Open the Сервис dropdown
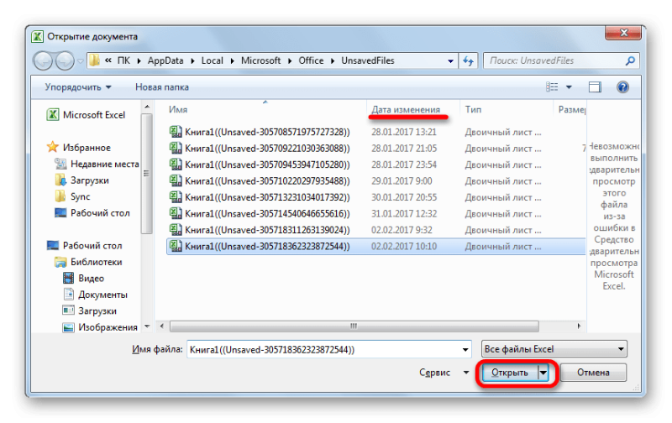The image size is (672, 423). [x=444, y=373]
